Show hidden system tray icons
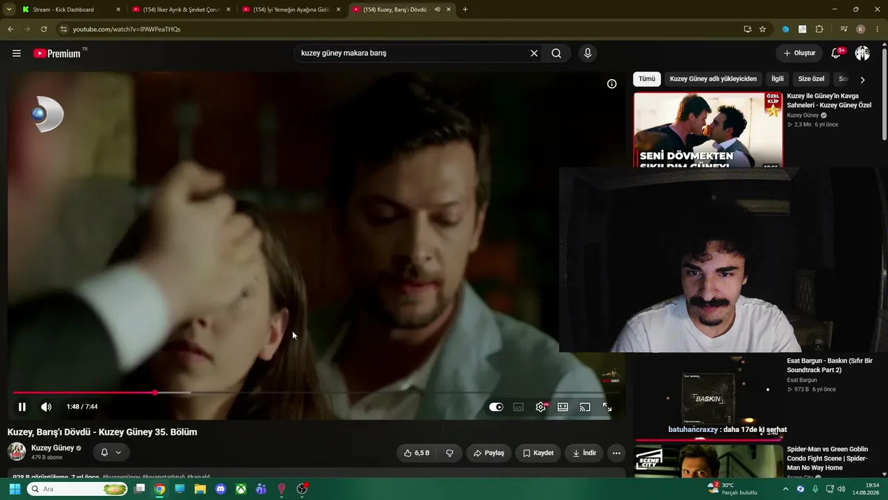This screenshot has width=888, height=500. pyautogui.click(x=785, y=489)
